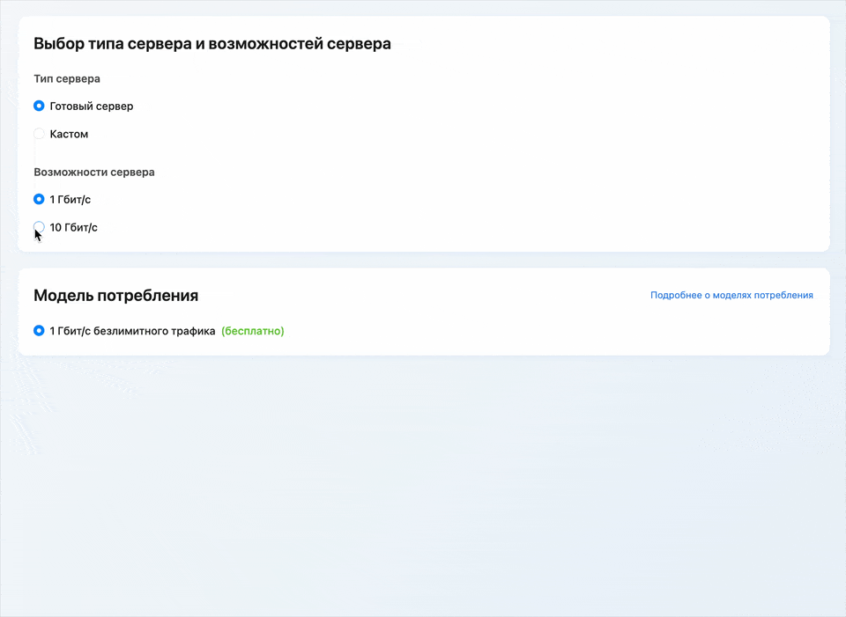Click inside the Модель потребления card
Image resolution: width=846 pixels, height=617 pixels.
423,312
